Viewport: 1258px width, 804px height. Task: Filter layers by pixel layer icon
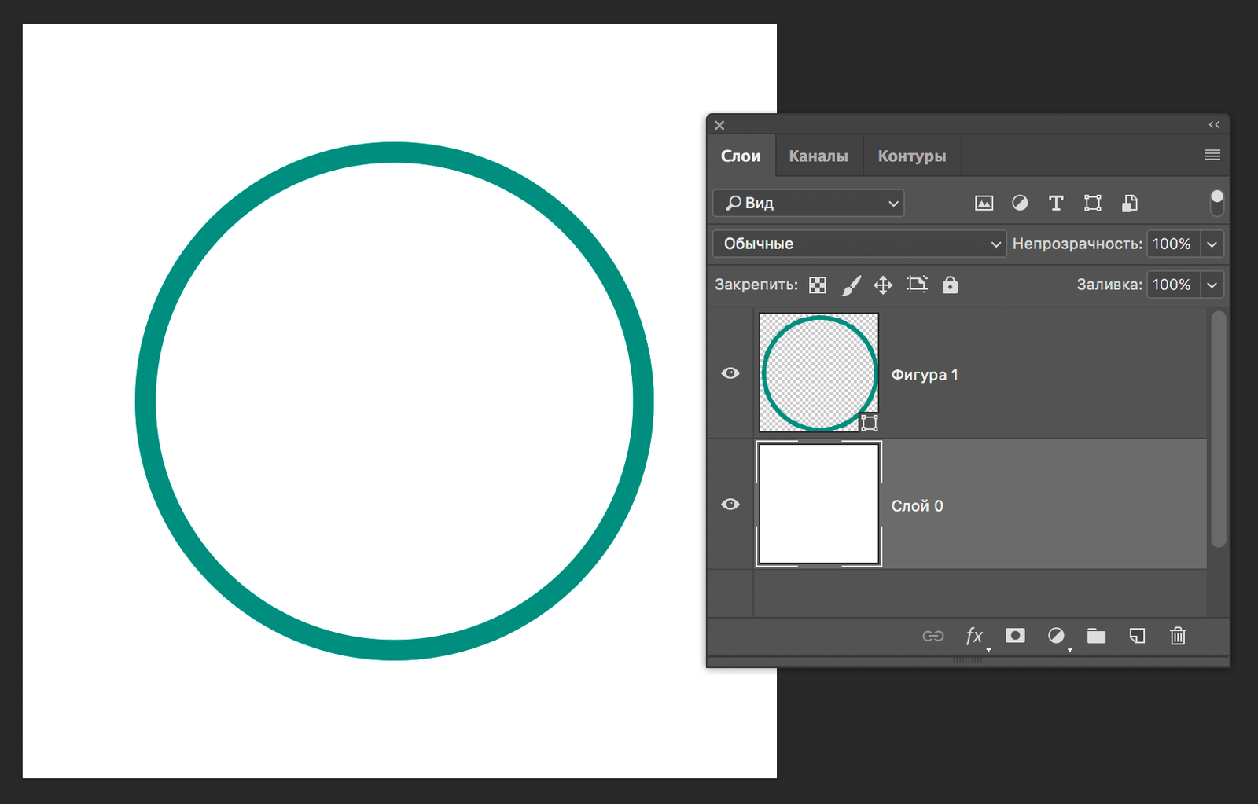(984, 204)
